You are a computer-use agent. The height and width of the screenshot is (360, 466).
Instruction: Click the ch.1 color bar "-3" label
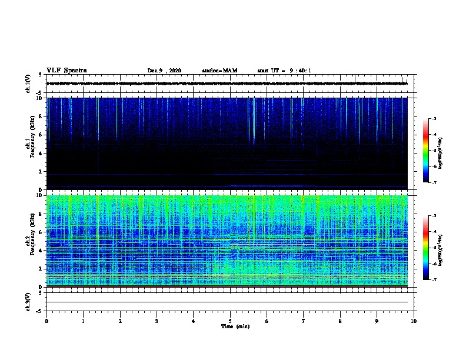pyautogui.click(x=434, y=118)
